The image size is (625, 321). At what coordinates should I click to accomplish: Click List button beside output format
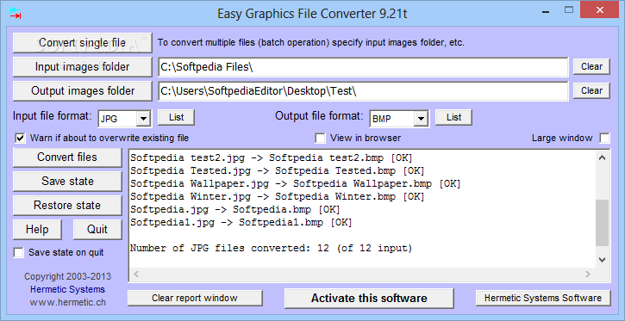[453, 117]
